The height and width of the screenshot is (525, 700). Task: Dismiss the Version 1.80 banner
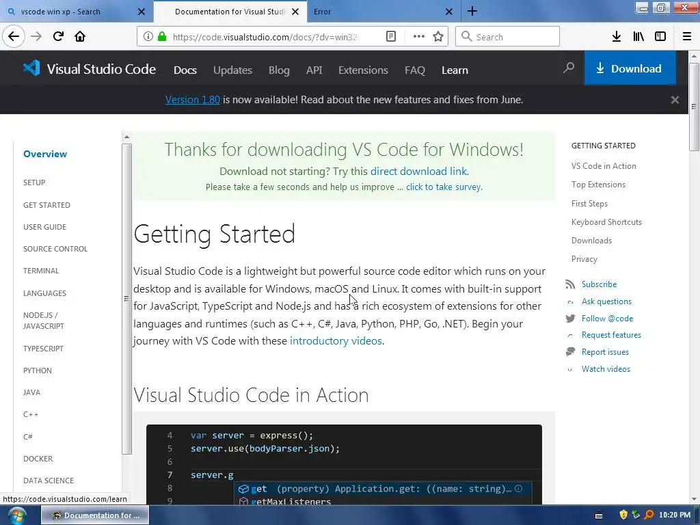(675, 100)
